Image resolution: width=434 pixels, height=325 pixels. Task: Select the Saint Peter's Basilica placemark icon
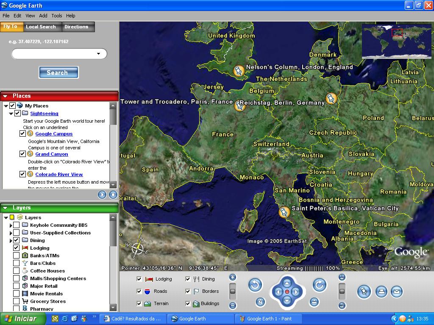pyautogui.click(x=284, y=212)
